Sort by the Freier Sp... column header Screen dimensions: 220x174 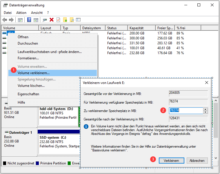[165, 28]
